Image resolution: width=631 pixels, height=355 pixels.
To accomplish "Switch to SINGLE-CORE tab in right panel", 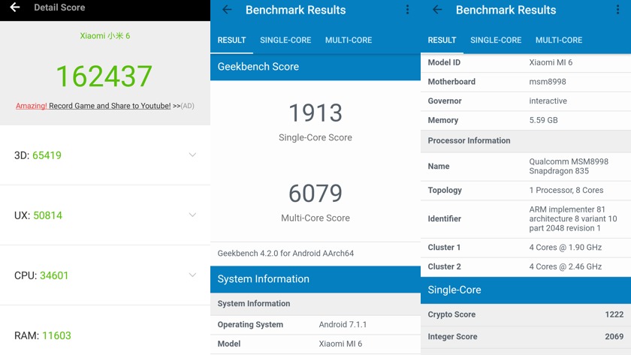I will pyautogui.click(x=496, y=41).
